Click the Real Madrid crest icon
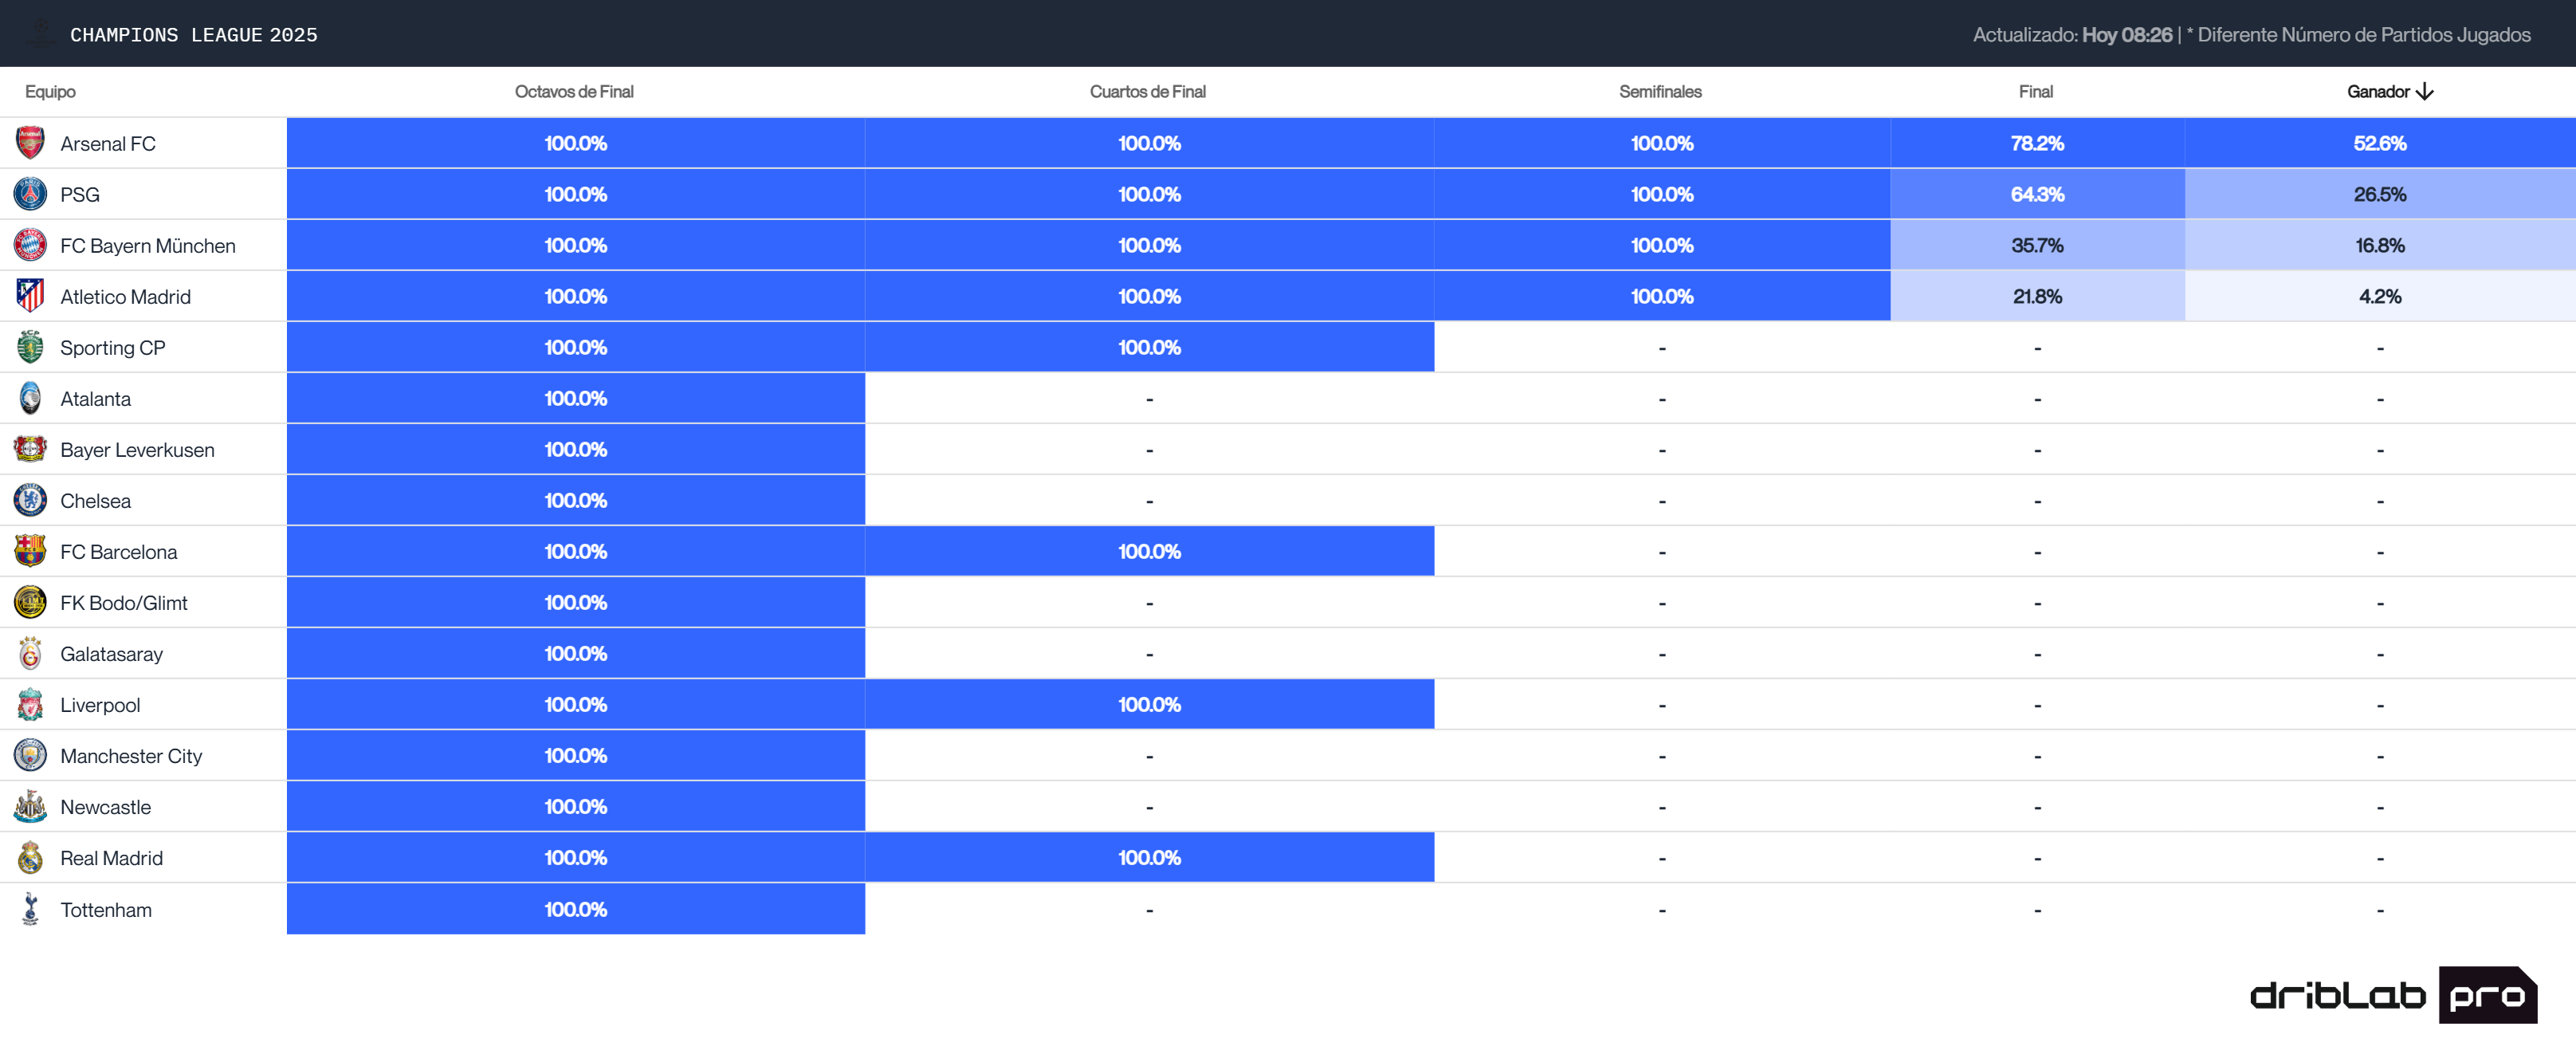The image size is (2576, 1062). pos(30,857)
